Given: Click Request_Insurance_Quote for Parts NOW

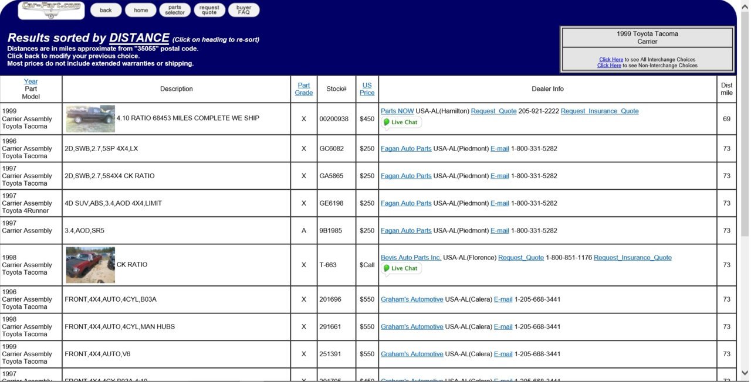Looking at the screenshot, I should click(x=600, y=111).
